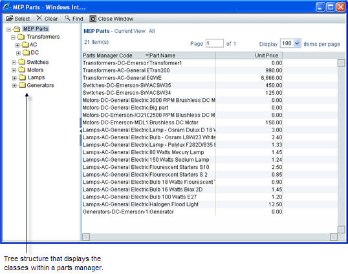Click the Motors folder icon

pos(22,70)
